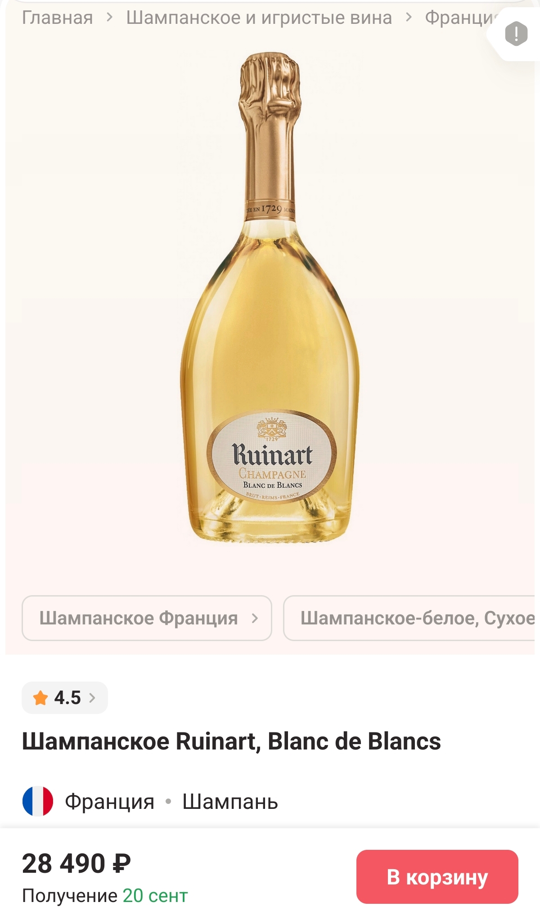Tap the 20 сент delivery date
The image size is (540, 920).
click(155, 895)
